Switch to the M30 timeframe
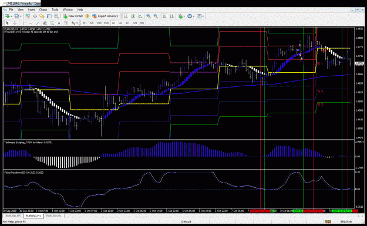Viewport: 367px width, 226px height. coord(106,23)
